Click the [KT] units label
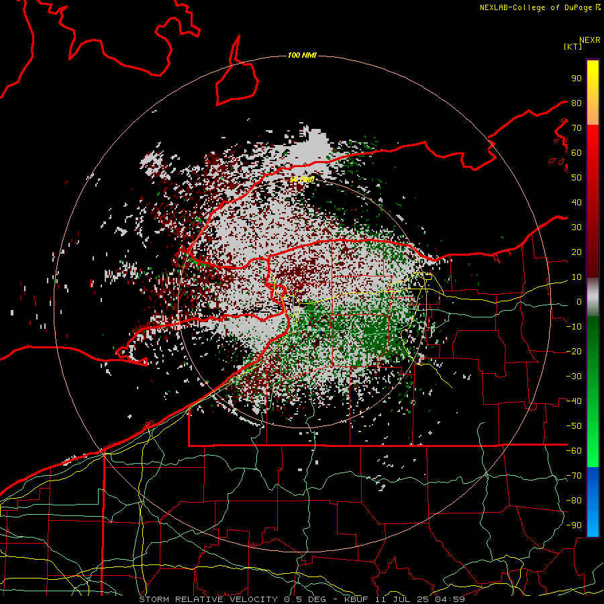This screenshot has width=604, height=604. 573,46
